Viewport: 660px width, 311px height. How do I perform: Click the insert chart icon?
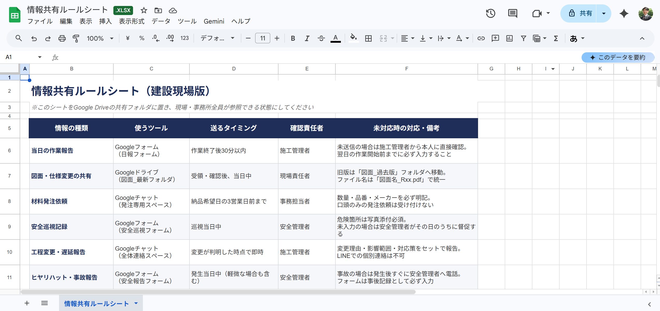[509, 38]
